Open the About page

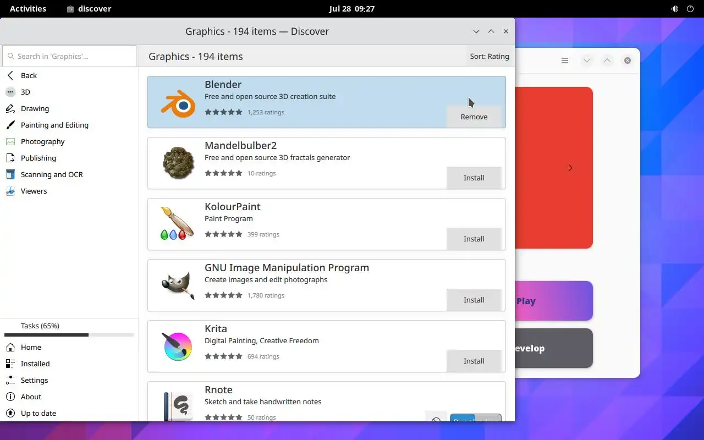click(69, 397)
